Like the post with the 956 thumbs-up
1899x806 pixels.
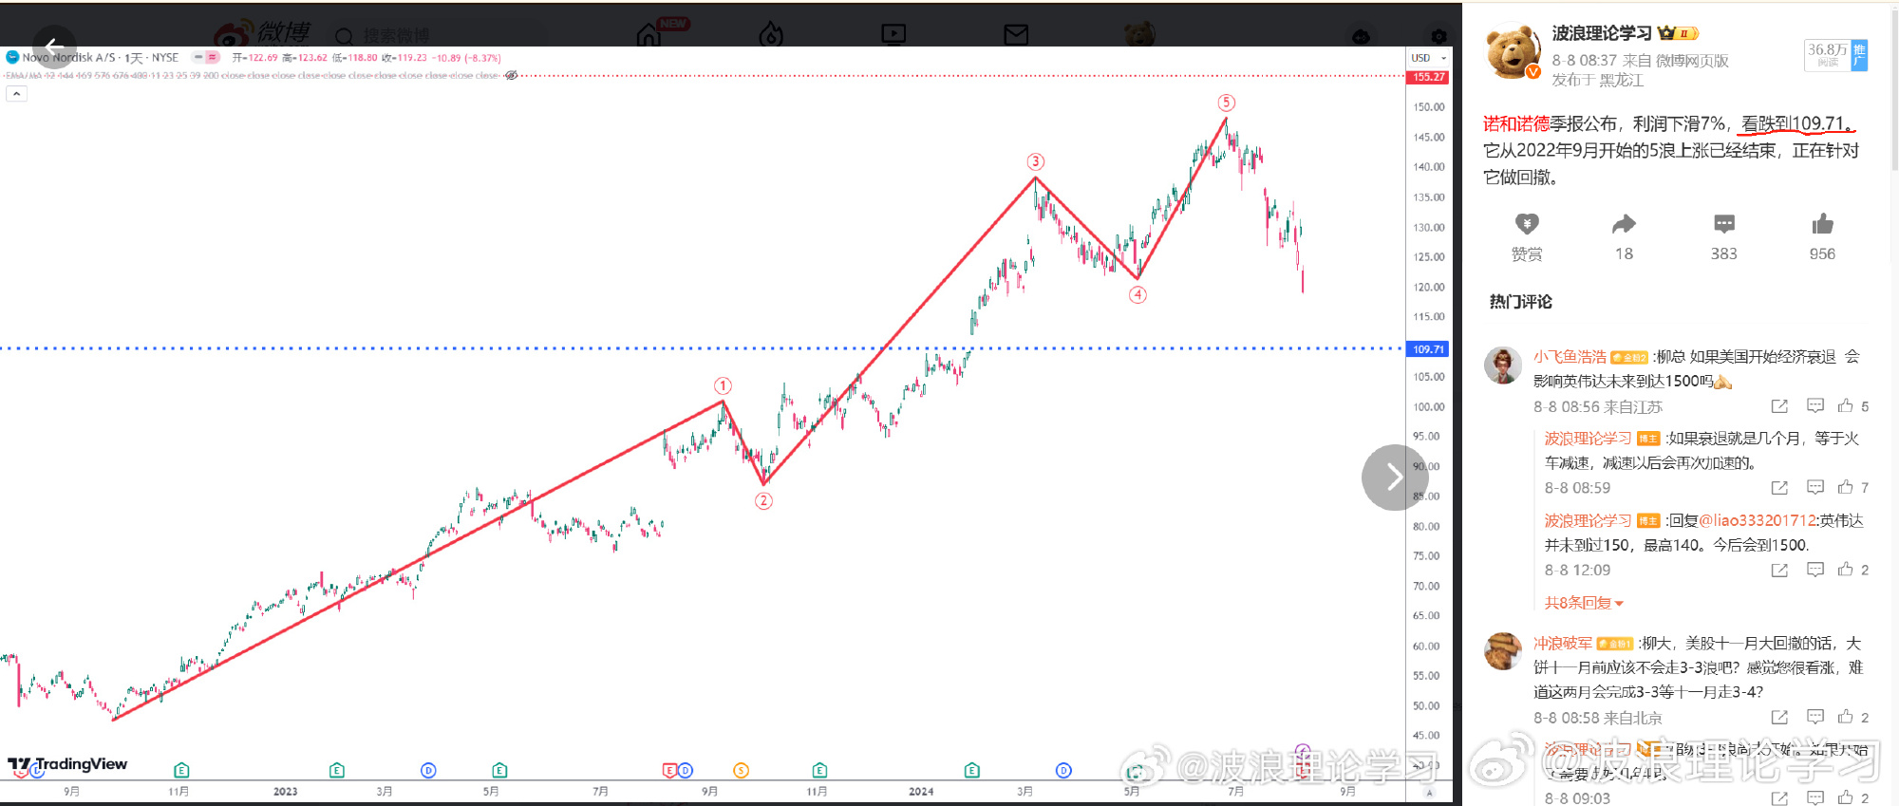tap(1822, 224)
